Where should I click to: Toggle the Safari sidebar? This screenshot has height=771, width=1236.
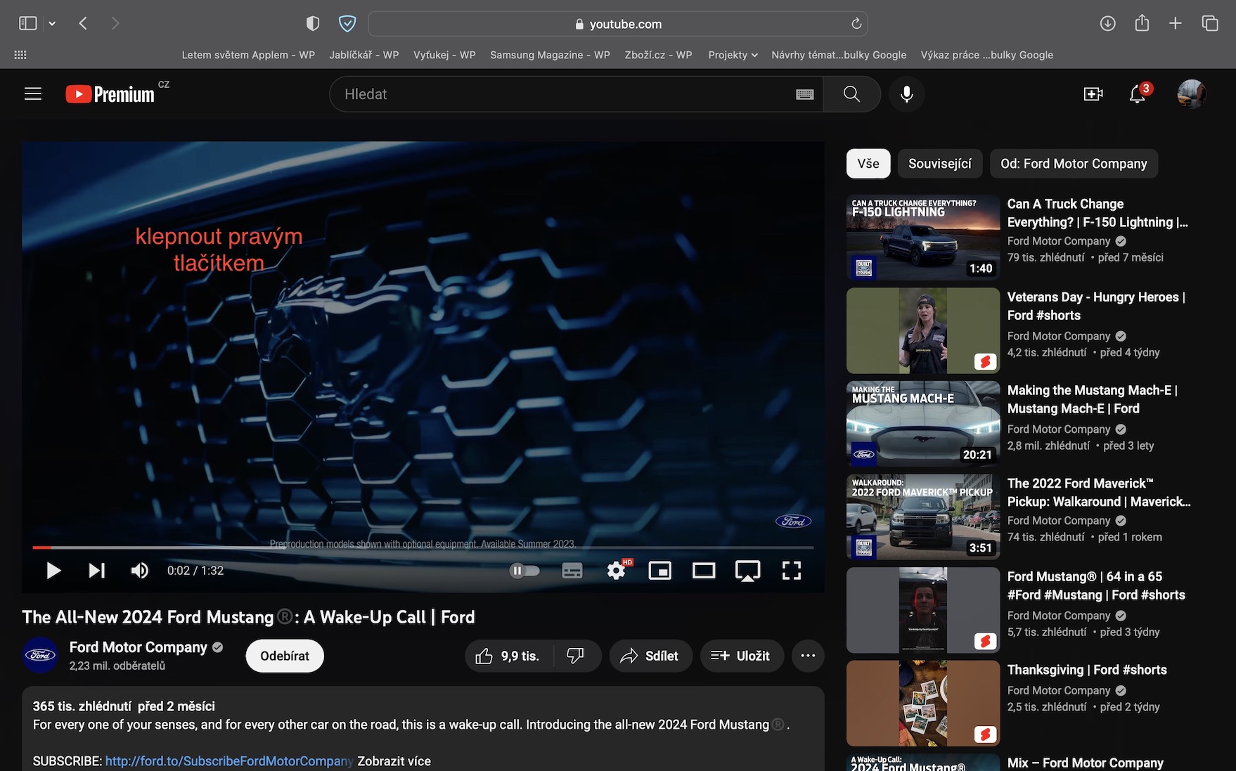point(27,24)
